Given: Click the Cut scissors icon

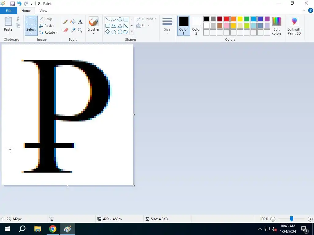Looking at the screenshot, I should click(x=18, y=19).
